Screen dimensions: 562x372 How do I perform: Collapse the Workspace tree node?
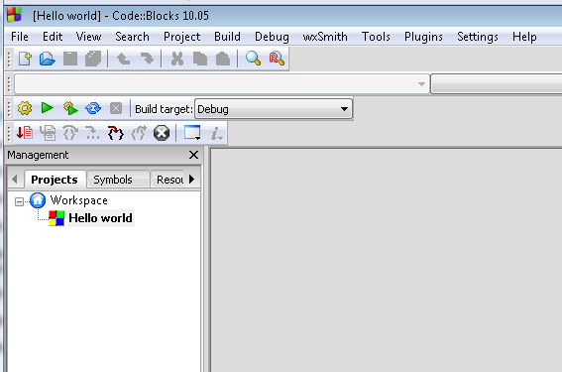pyautogui.click(x=19, y=202)
